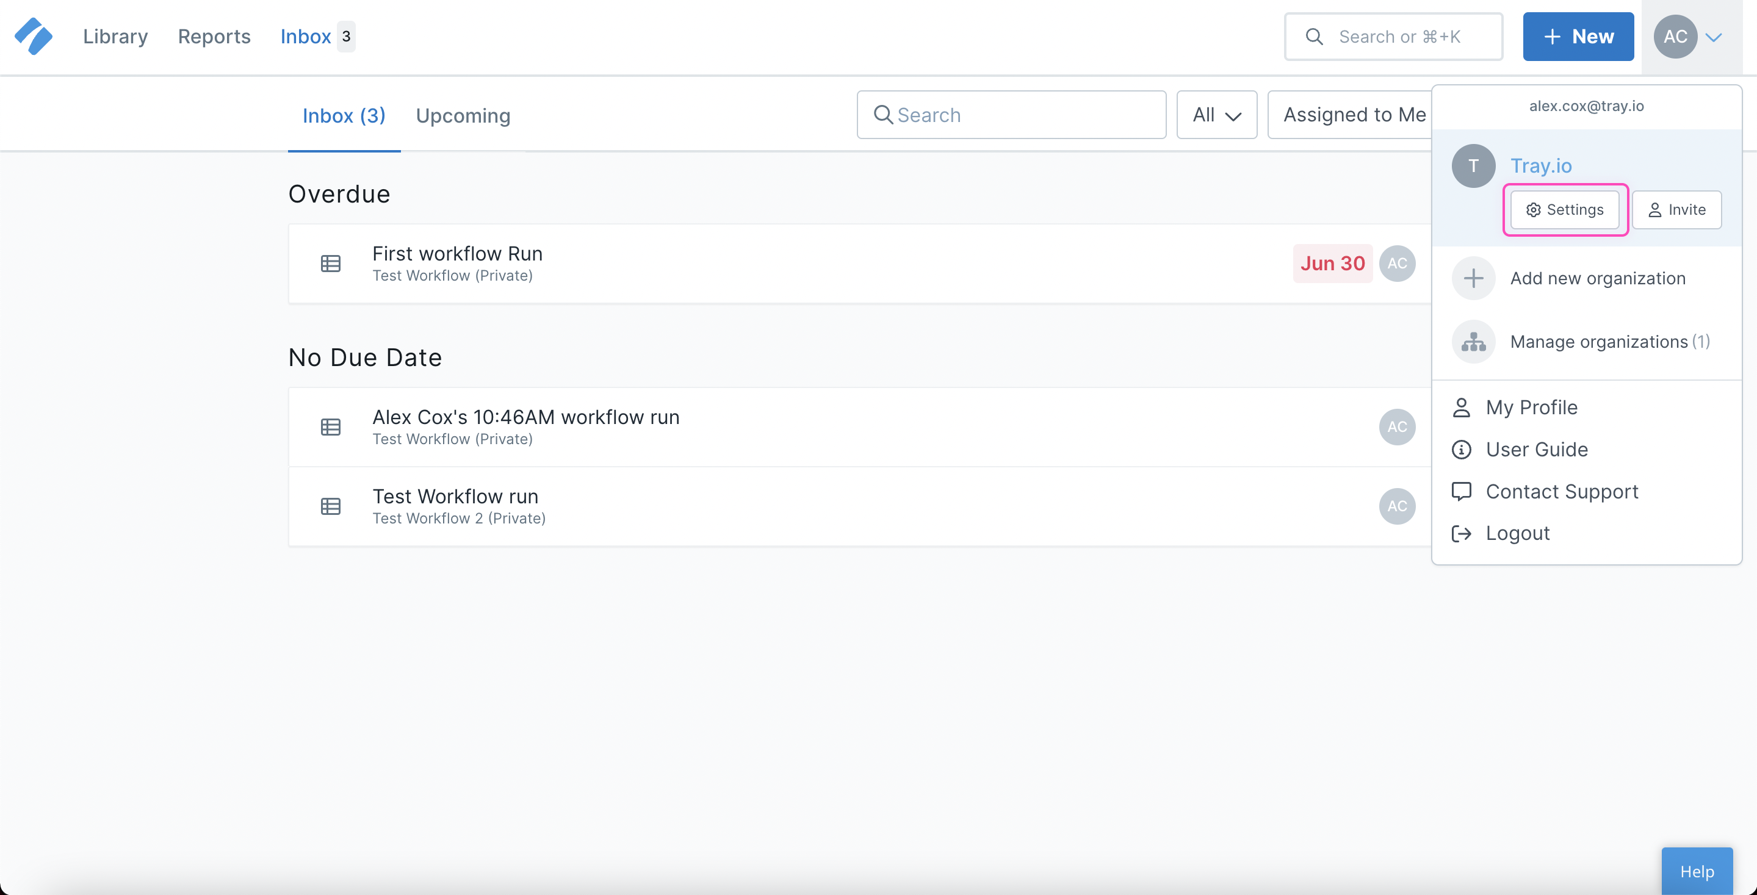Image resolution: width=1757 pixels, height=895 pixels.
Task: Open the Reports menu item
Action: [214, 37]
